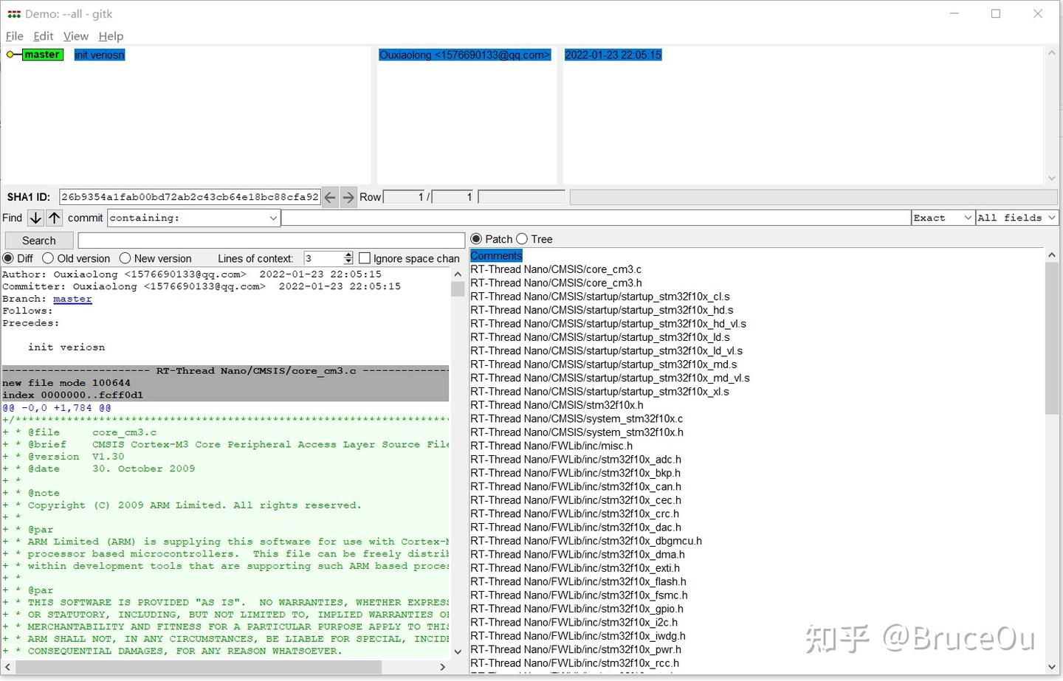The width and height of the screenshot is (1063, 681).
Task: Click the lines of context spinbox field
Action: click(x=323, y=258)
